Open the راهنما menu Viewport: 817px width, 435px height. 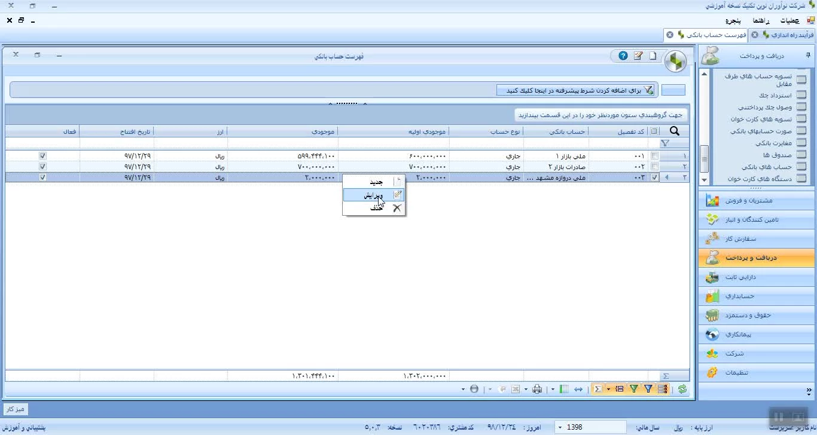(761, 20)
